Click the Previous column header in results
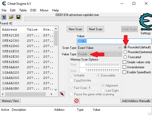 pyautogui.click(x=48, y=29)
